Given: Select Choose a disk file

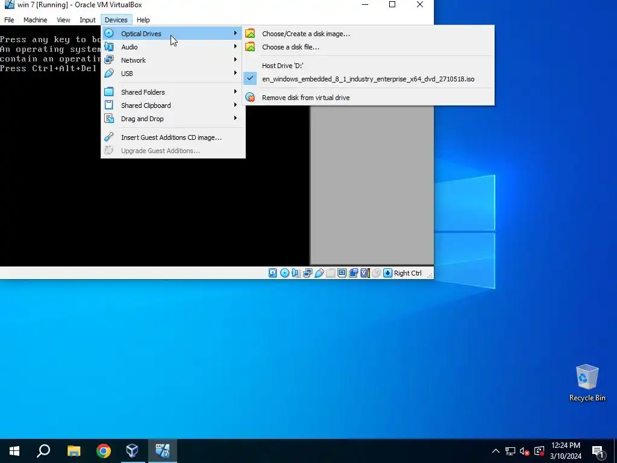Looking at the screenshot, I should [x=368, y=47].
